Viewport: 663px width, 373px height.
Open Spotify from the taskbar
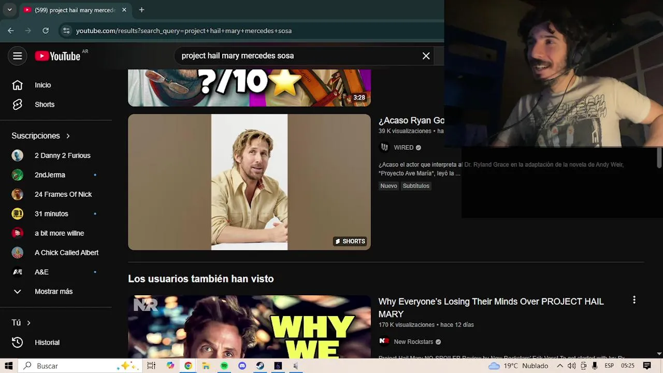(x=224, y=366)
